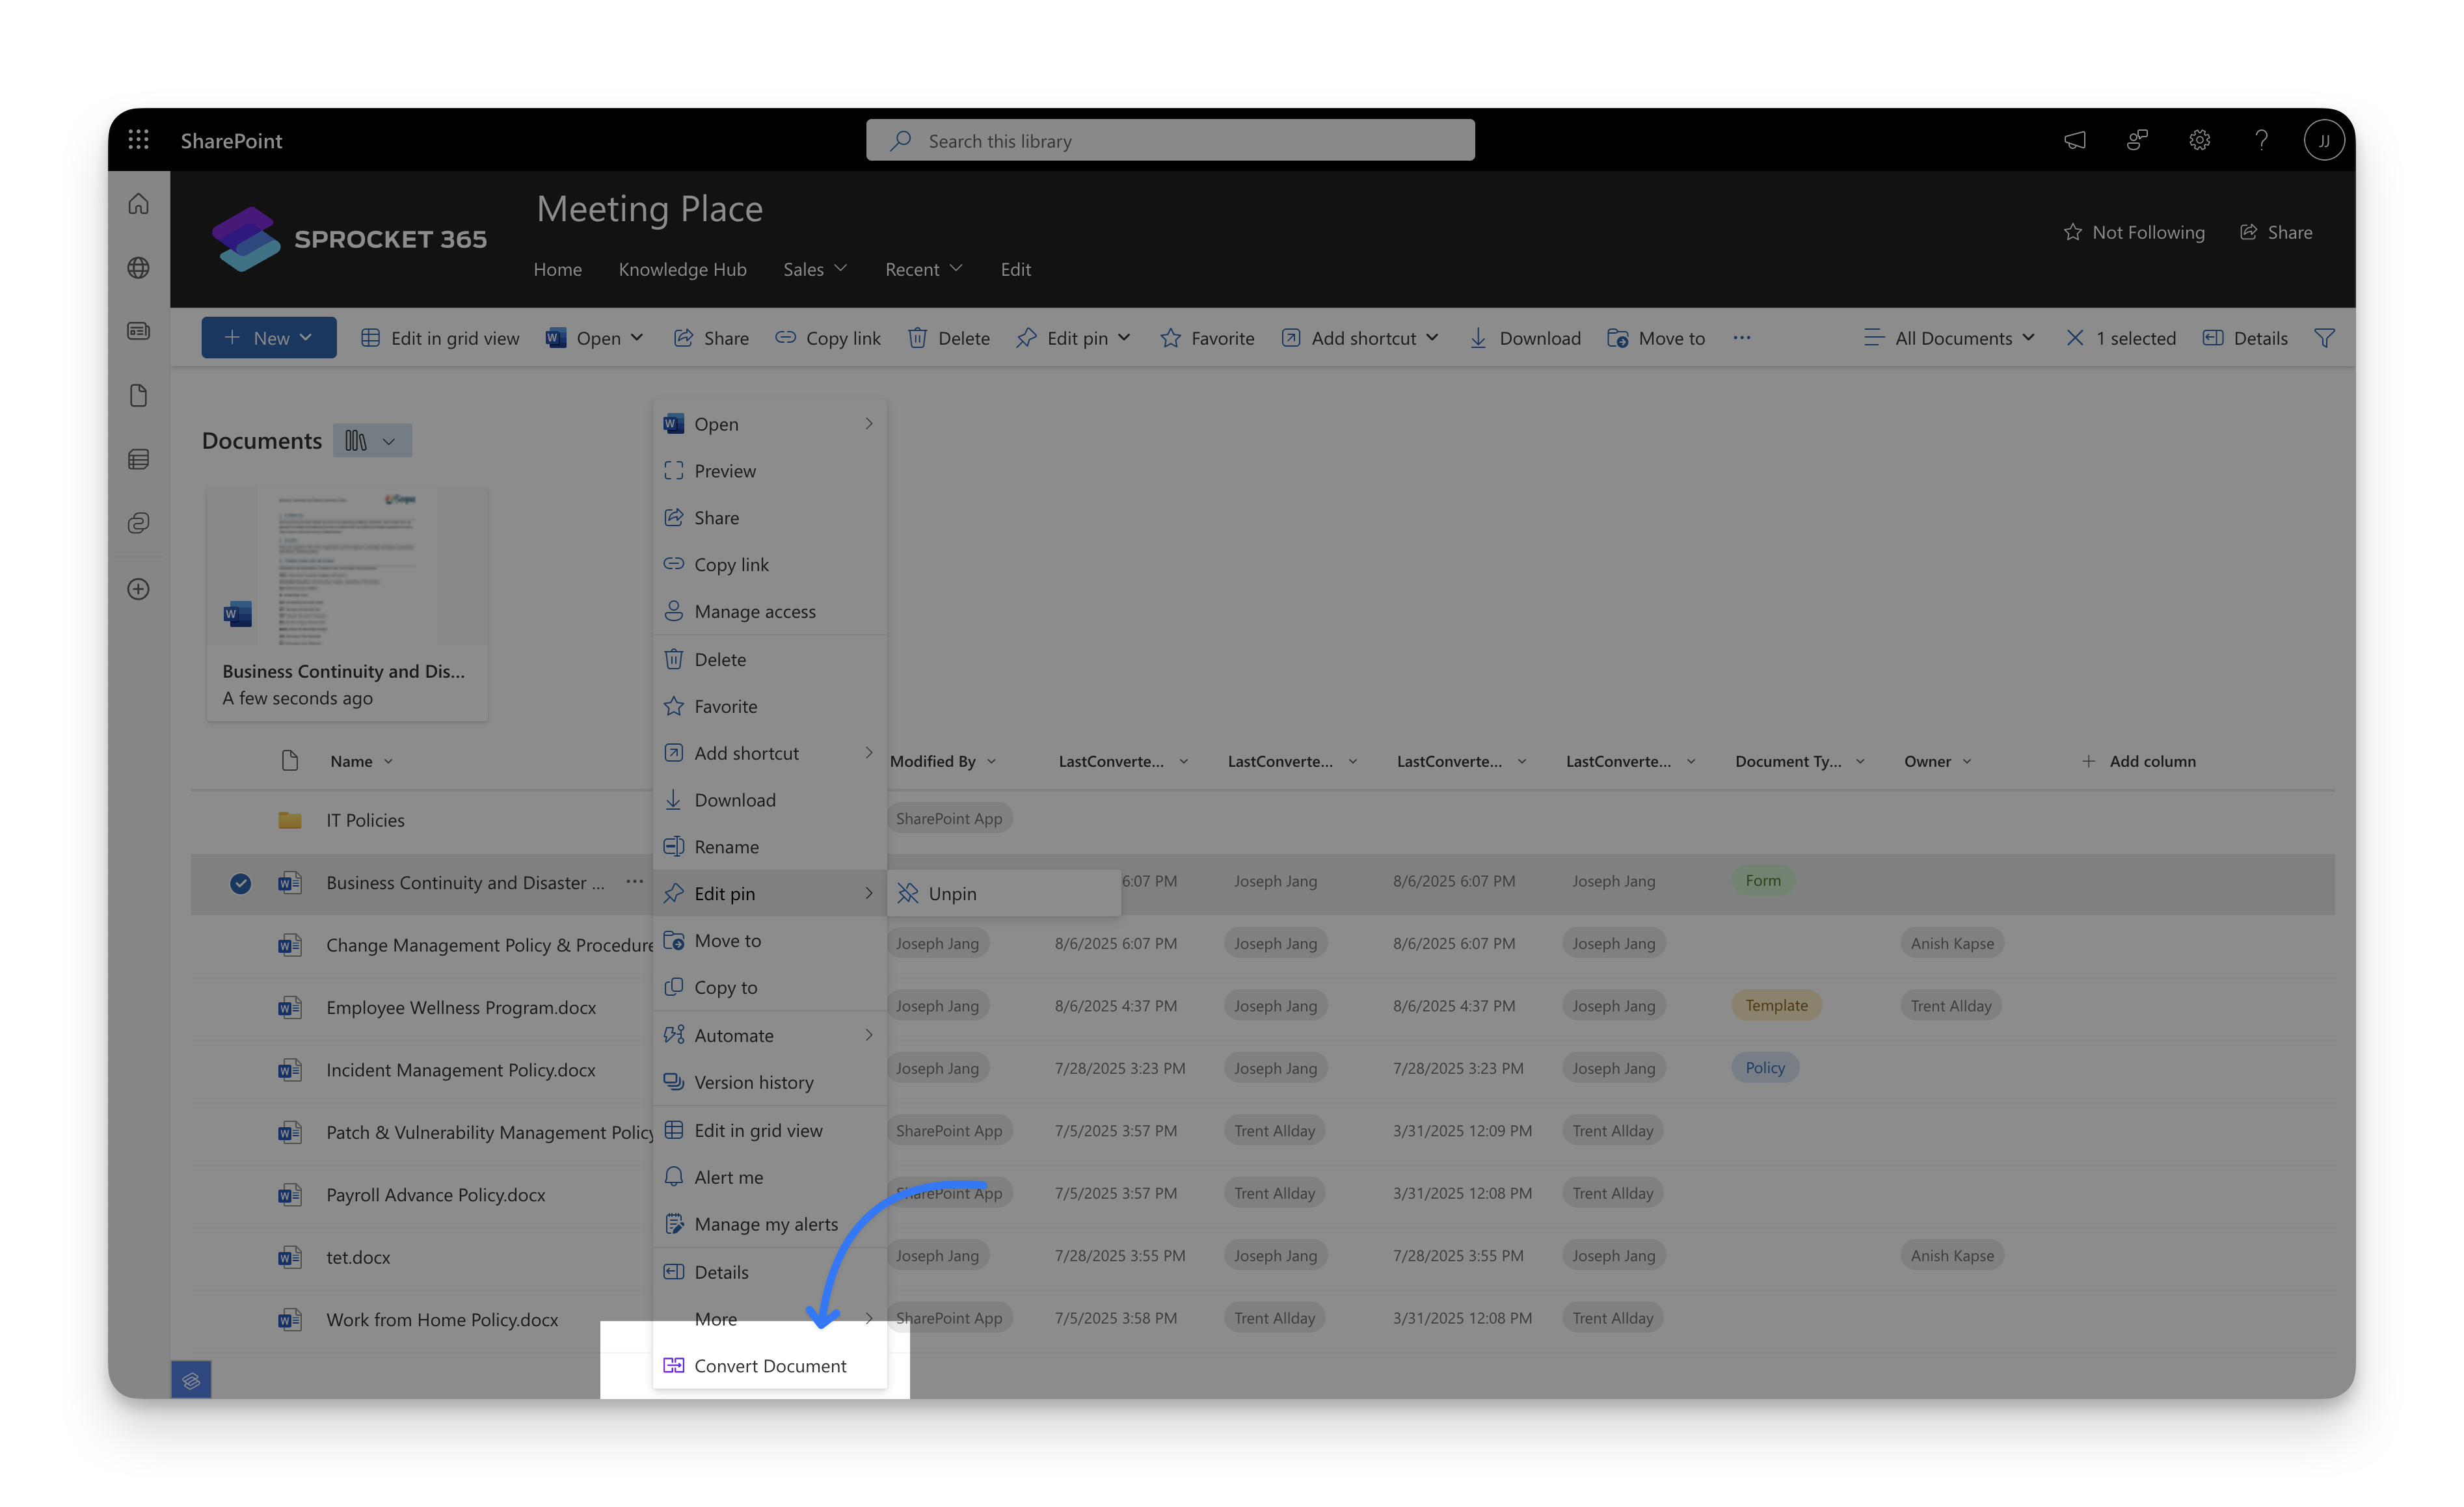
Task: Click the Sprocket 365 logo
Action: coord(349,239)
